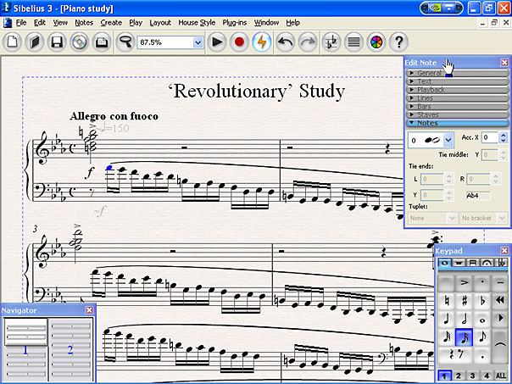Image resolution: width=512 pixels, height=384 pixels.
Task: Open the Plug-ins menu
Action: pyautogui.click(x=235, y=23)
